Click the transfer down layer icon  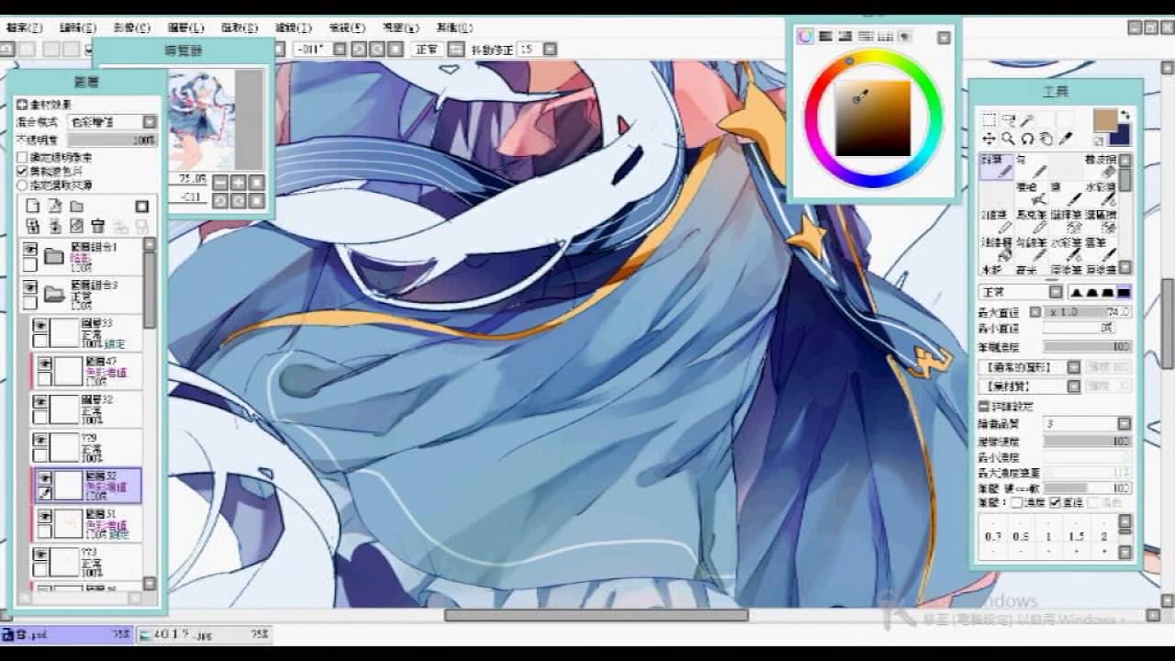click(x=33, y=226)
